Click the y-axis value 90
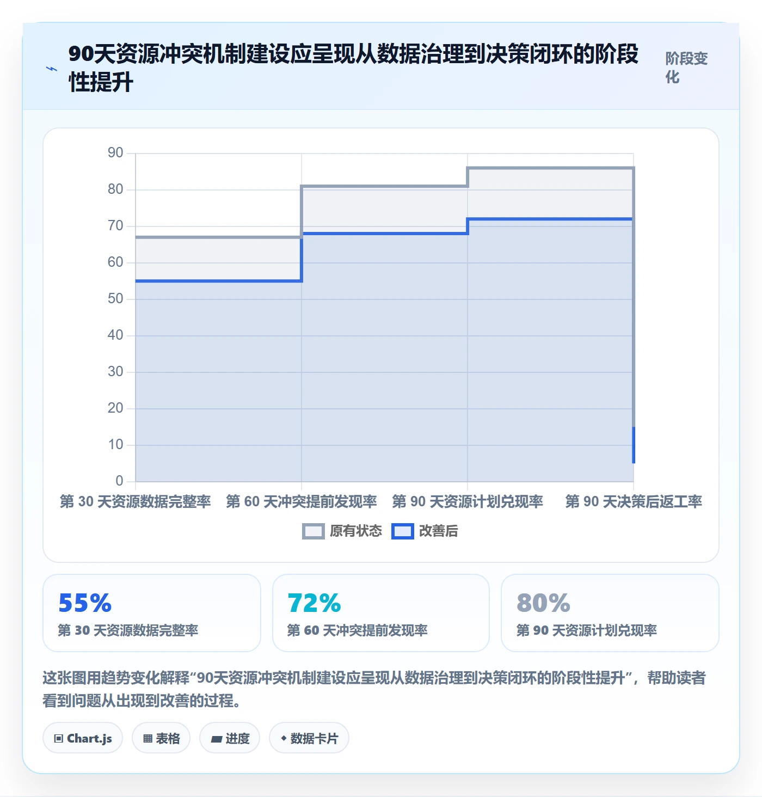Image resolution: width=762 pixels, height=797 pixels. (115, 152)
